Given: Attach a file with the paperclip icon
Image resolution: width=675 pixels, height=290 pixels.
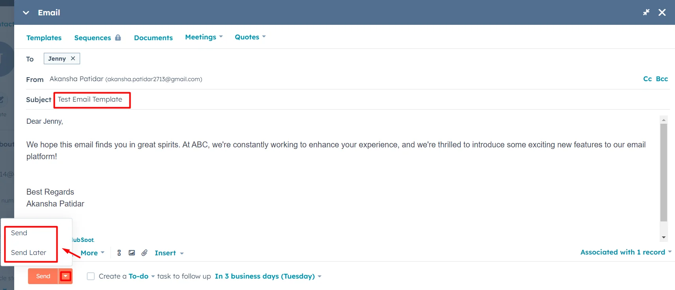Looking at the screenshot, I should pos(144,253).
